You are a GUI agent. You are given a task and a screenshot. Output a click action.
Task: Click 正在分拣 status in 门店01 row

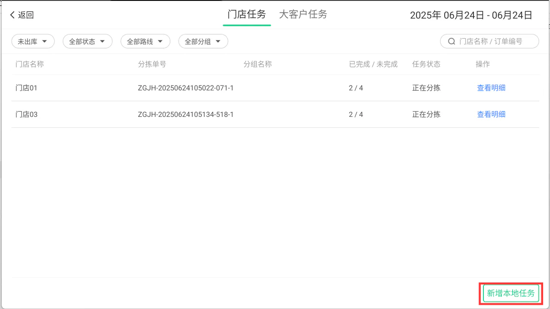coord(426,88)
